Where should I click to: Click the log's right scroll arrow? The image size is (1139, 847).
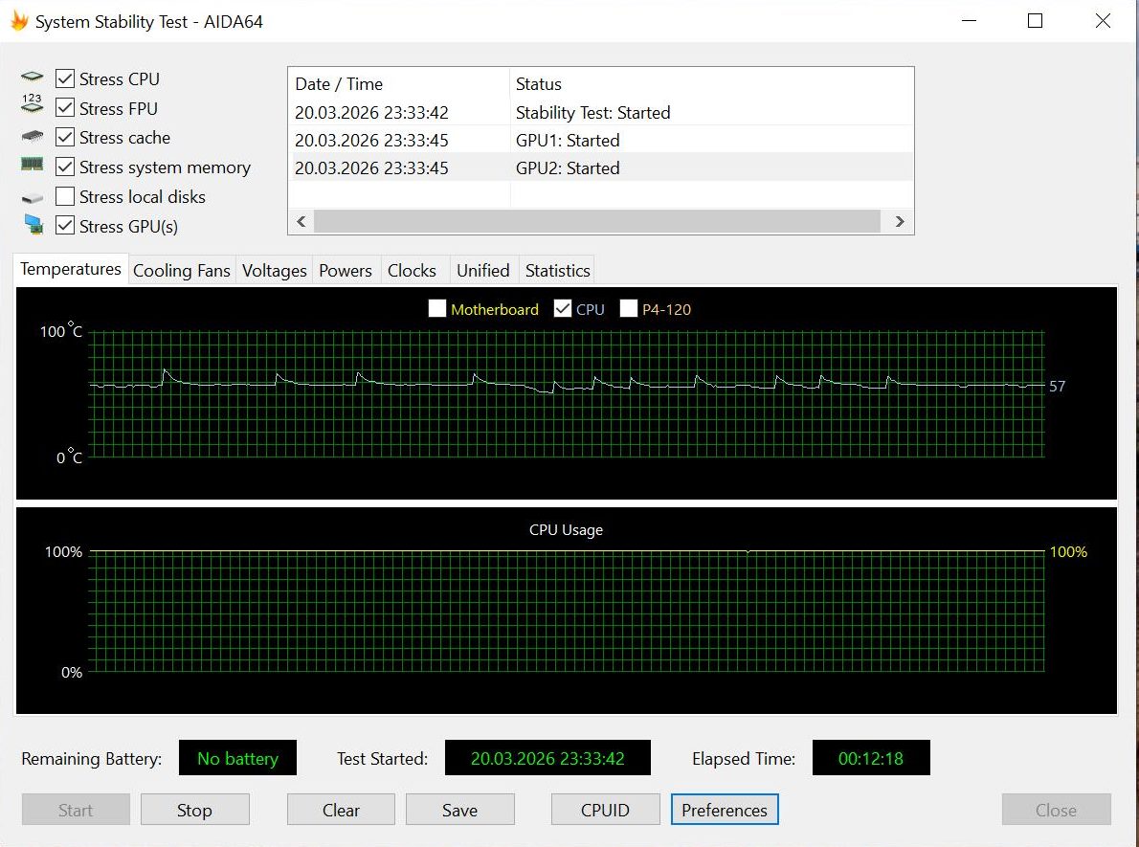(900, 221)
